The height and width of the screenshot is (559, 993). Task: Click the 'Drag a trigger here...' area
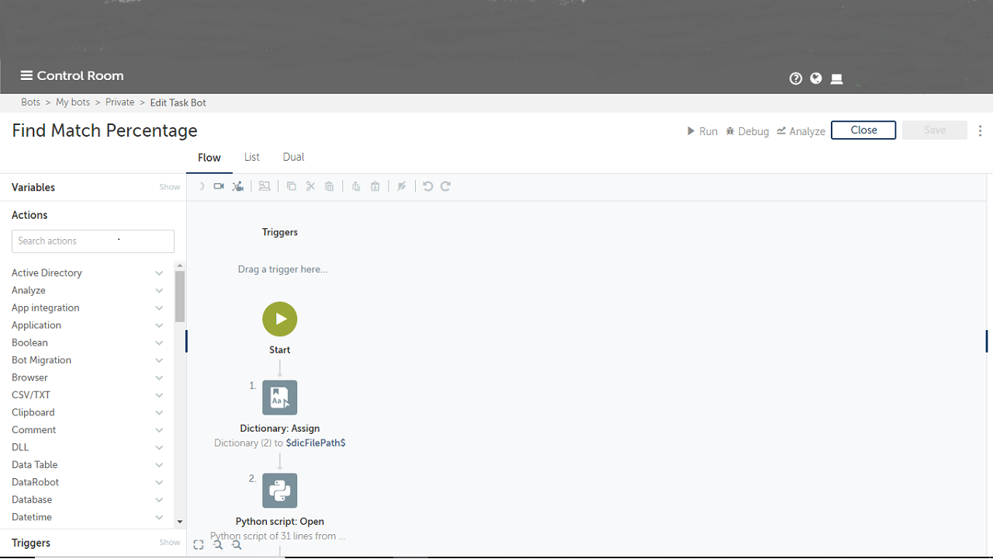click(x=282, y=269)
